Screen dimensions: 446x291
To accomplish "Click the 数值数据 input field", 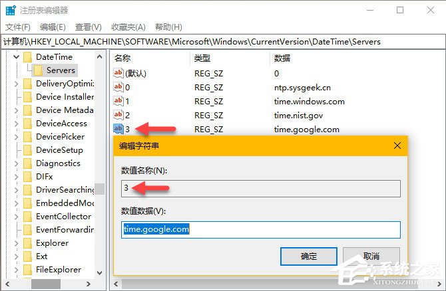I will click(260, 230).
